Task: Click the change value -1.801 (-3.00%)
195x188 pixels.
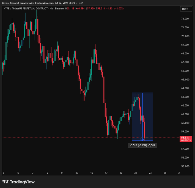Action: (x=115, y=9)
